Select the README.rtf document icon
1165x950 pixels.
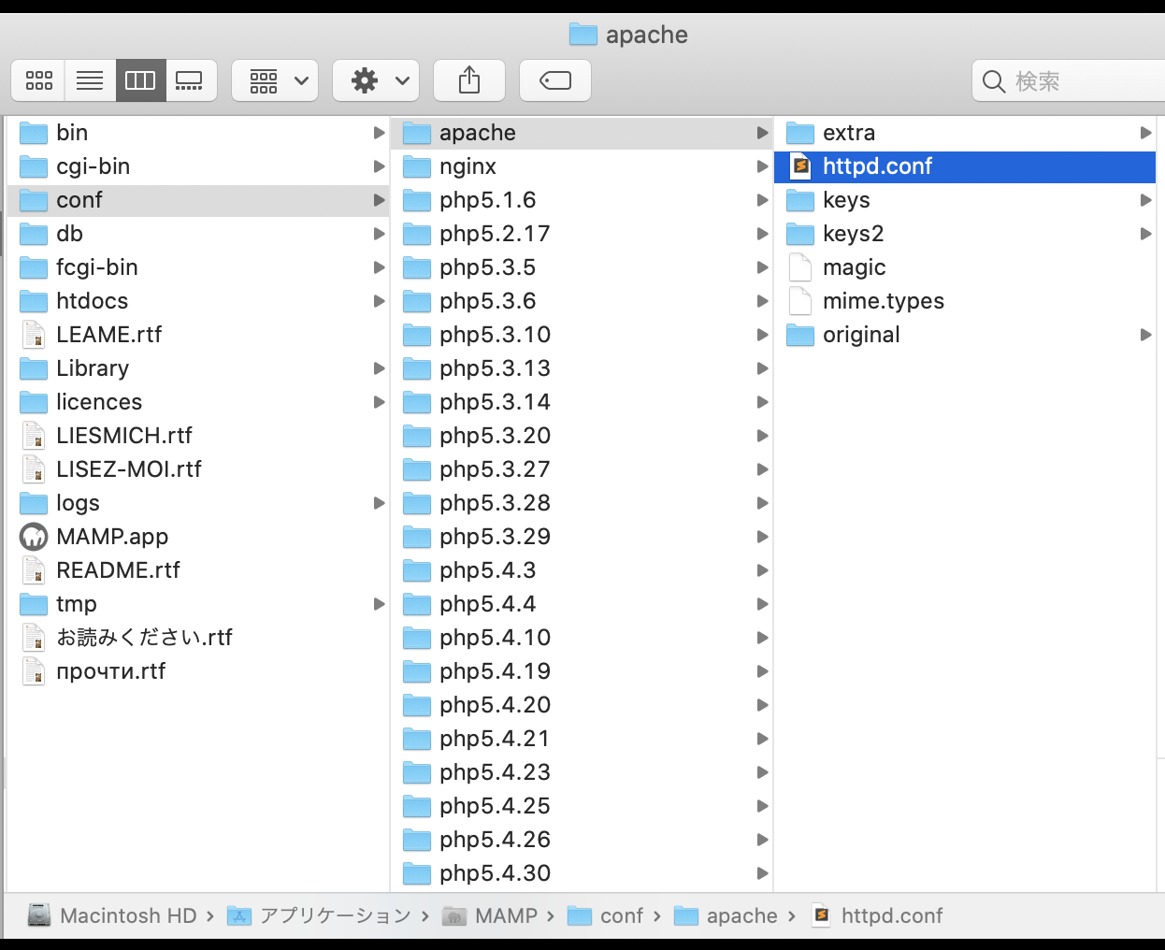[x=34, y=570]
